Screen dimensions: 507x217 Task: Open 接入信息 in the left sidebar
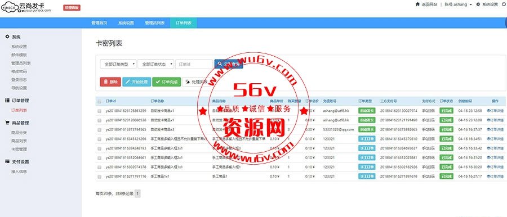click(x=19, y=171)
